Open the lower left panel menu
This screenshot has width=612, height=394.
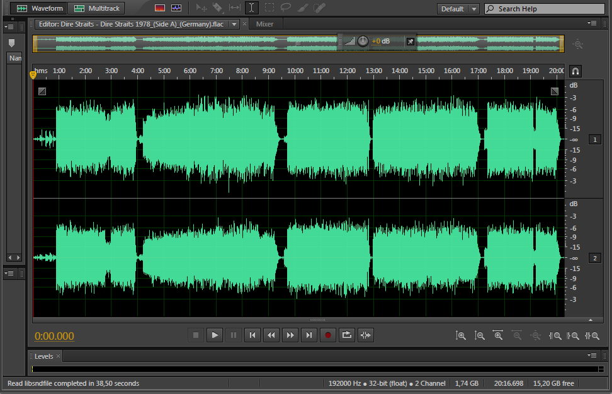[9, 273]
